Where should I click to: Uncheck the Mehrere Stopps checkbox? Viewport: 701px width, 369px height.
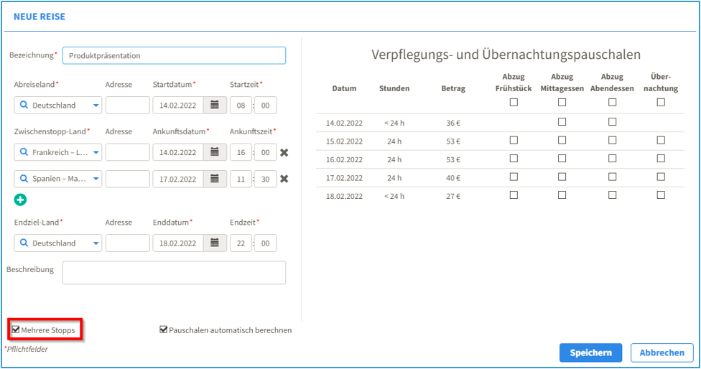[16, 330]
